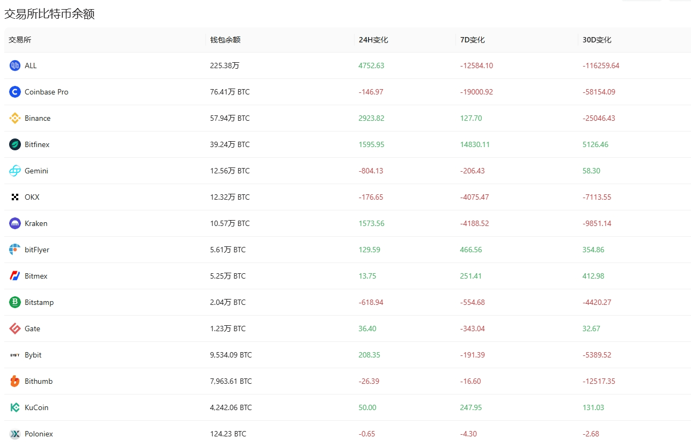The height and width of the screenshot is (445, 691).
Task: Click the bitFlyer logo icon
Action: click(15, 250)
